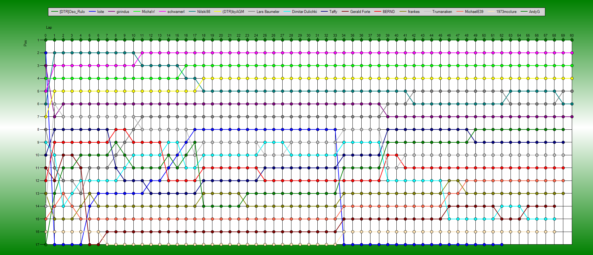Click the salmon MichaelE39 marker at lap 59
The image size is (593, 255).
click(x=563, y=181)
